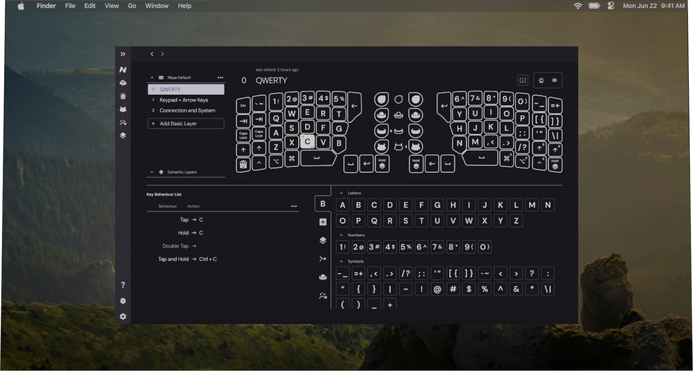Open the lighting bulb icon in the left sidebar

point(123,96)
